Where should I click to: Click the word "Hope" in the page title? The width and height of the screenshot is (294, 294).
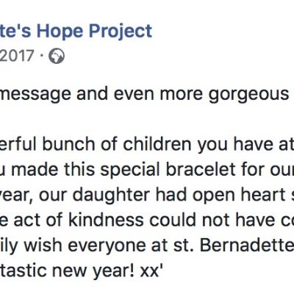tap(60, 32)
